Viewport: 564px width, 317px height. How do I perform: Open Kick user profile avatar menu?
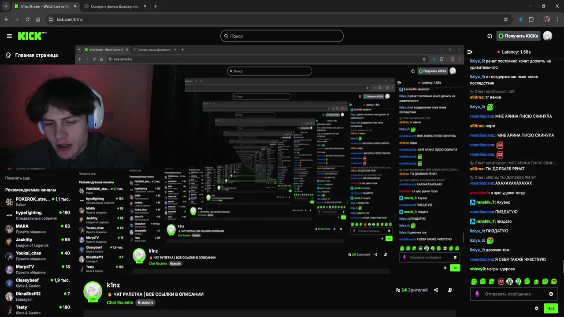click(547, 36)
